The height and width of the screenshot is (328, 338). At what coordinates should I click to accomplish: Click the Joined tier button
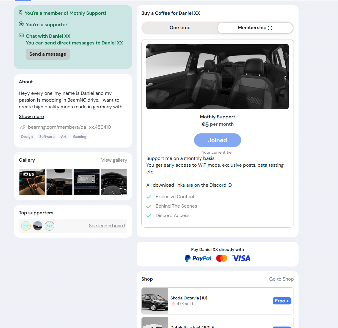pos(218,140)
